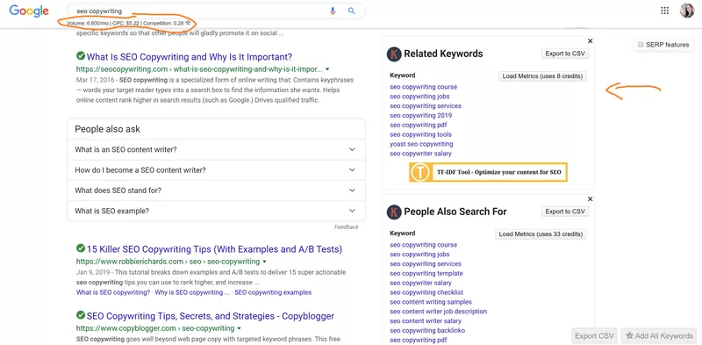Viewport: 702px width, 345px height.
Task: Click the bottom Export CSV button
Action: click(x=595, y=336)
